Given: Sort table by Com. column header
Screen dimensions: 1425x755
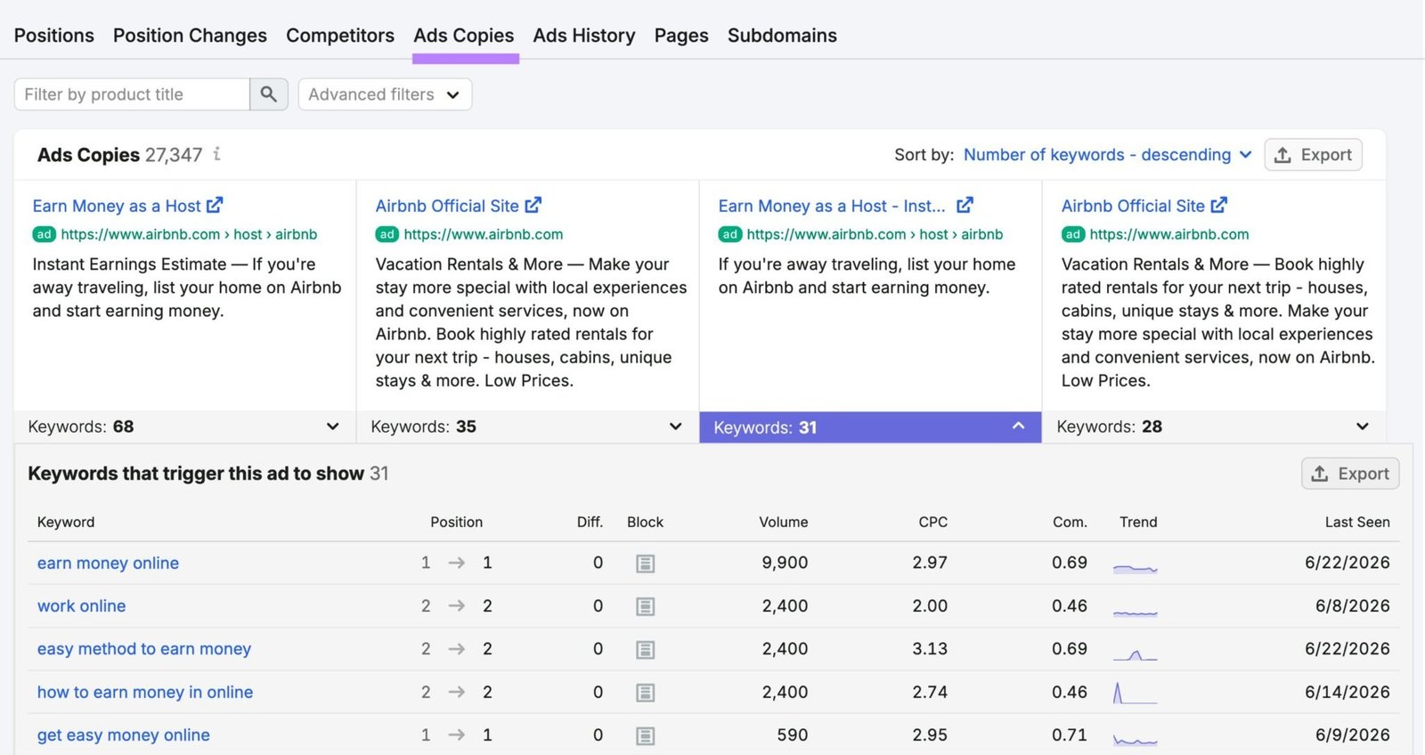Looking at the screenshot, I should [x=1070, y=522].
